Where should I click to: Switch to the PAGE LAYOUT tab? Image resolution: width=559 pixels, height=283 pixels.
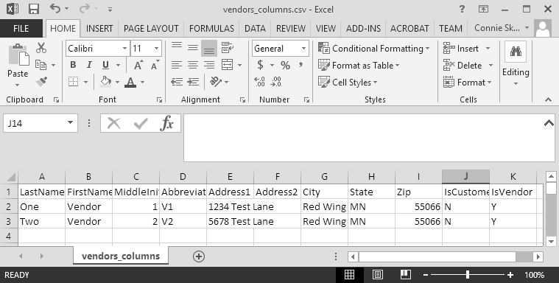tap(151, 29)
